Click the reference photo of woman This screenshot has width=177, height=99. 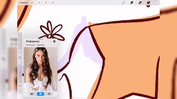tap(41, 69)
